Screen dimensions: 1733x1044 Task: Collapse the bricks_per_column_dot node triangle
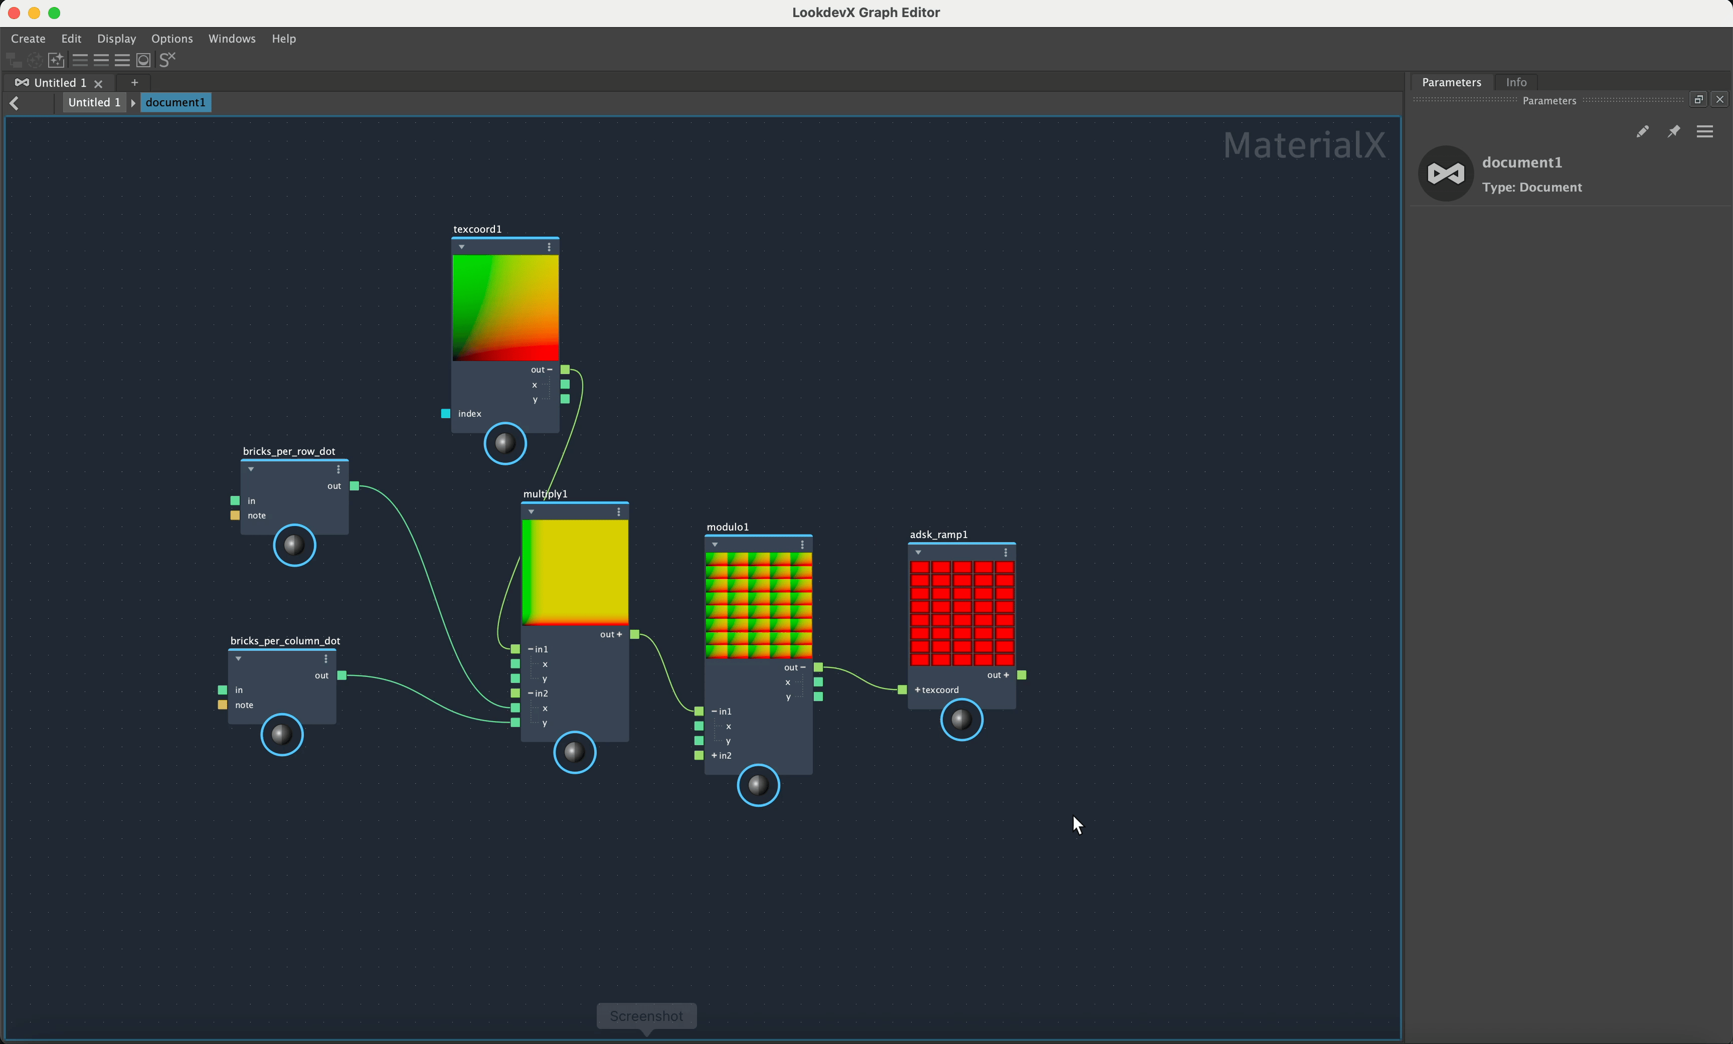(238, 658)
